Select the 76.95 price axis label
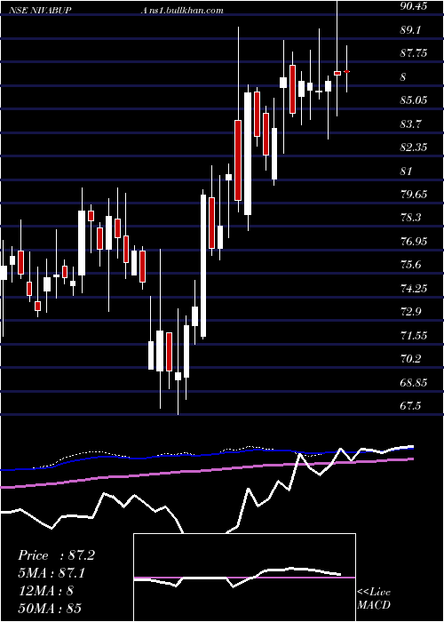444x622 pixels. [414, 241]
